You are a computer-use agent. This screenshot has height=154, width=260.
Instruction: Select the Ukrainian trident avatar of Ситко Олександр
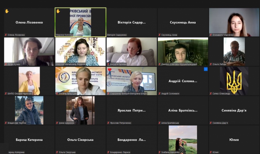[x=234, y=81]
